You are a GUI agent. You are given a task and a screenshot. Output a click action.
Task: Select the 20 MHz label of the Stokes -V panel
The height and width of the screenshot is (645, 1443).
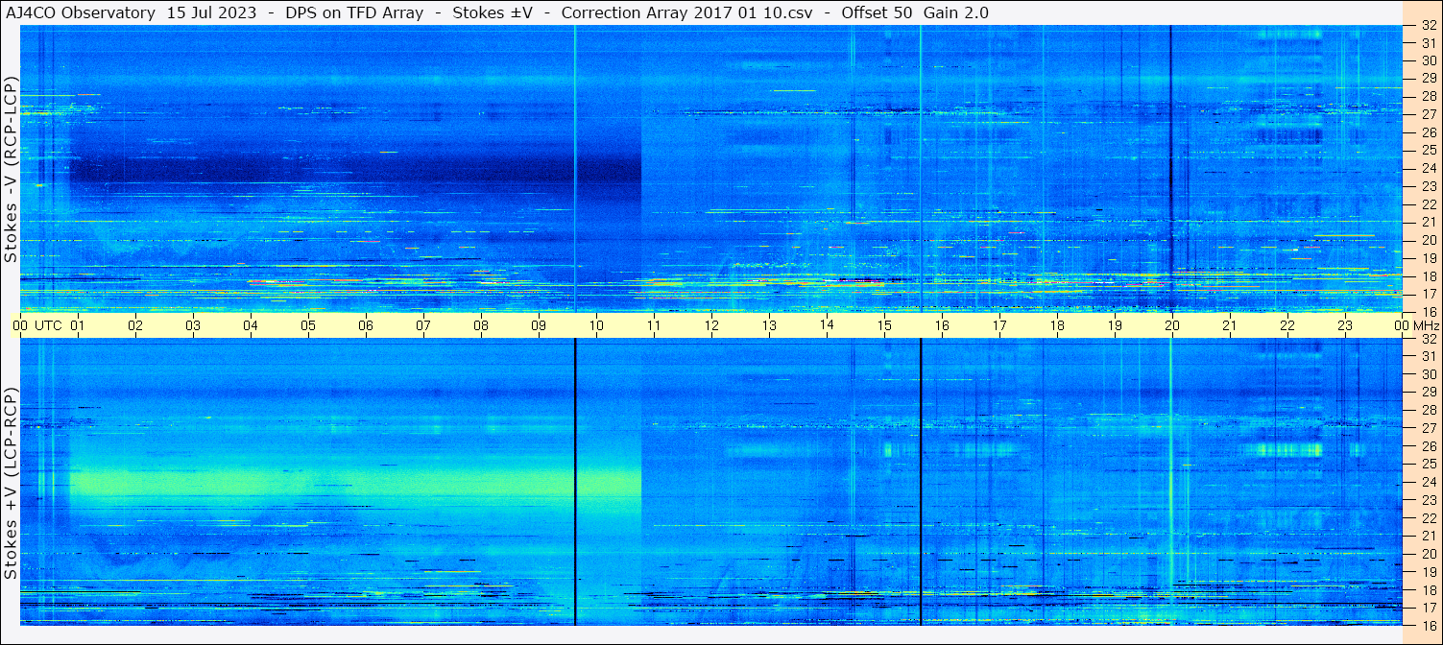click(1428, 240)
